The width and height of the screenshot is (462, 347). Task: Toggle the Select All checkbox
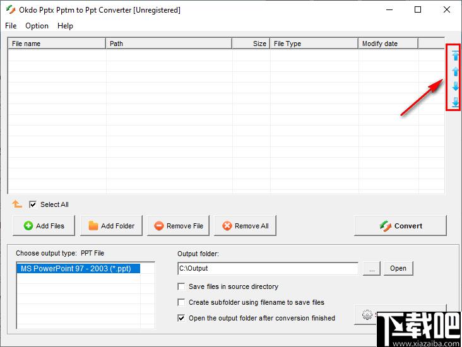(x=33, y=204)
